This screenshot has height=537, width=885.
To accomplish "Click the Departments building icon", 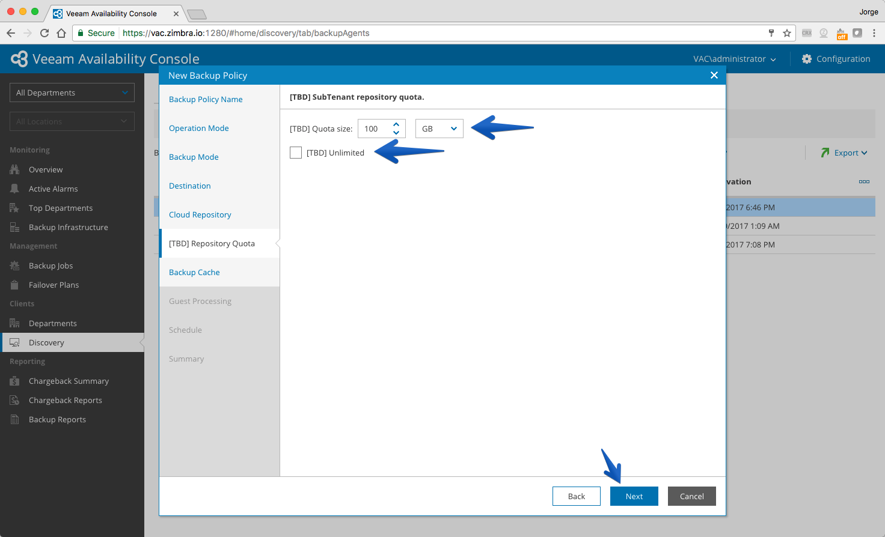I will [14, 323].
